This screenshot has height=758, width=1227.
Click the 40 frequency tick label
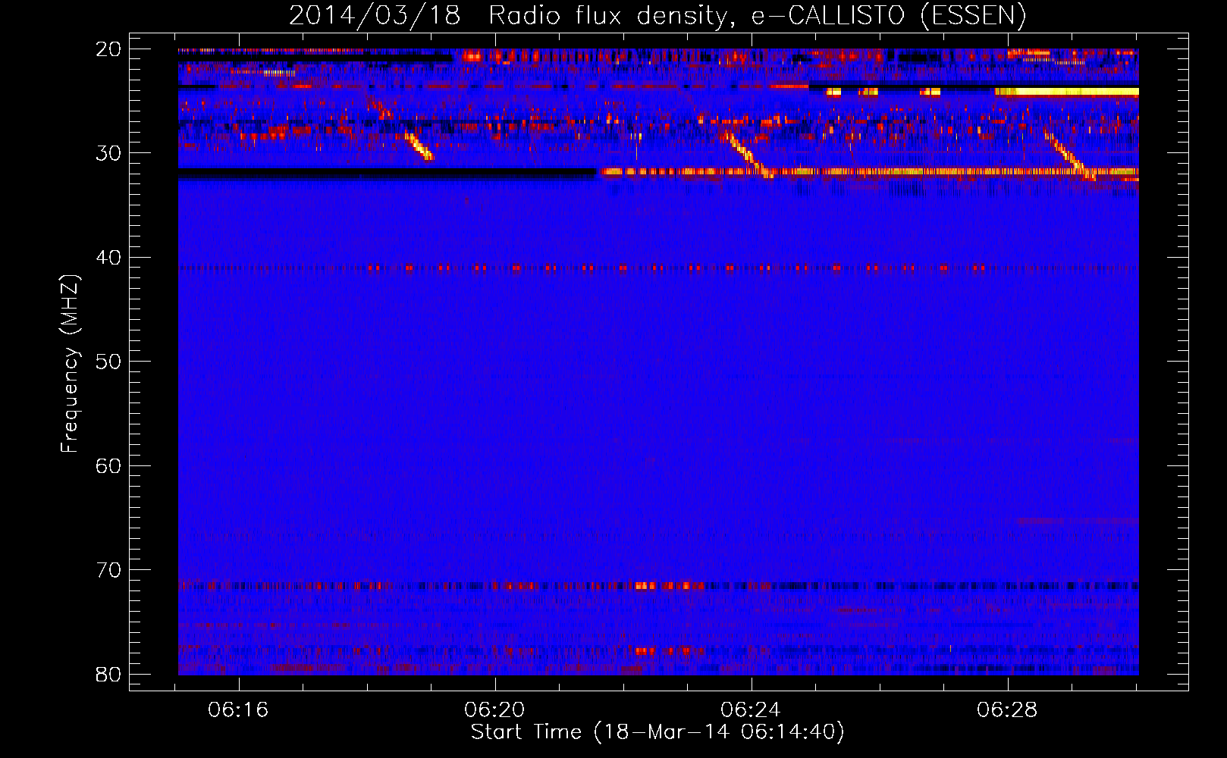108,258
